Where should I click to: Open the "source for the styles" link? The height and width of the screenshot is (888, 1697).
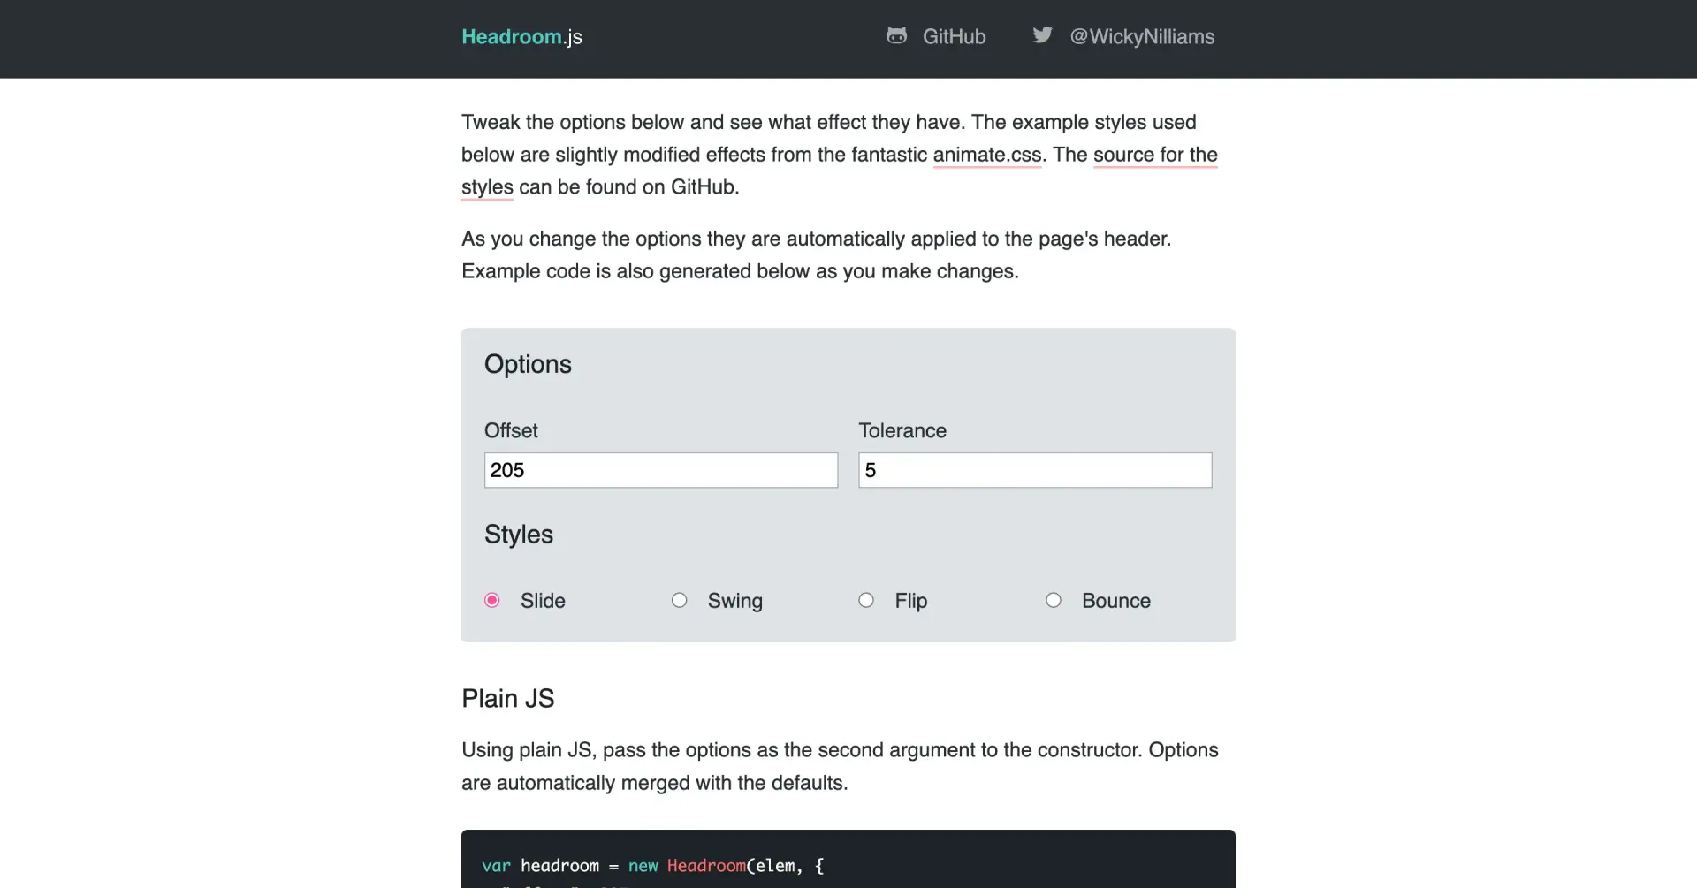point(1154,155)
